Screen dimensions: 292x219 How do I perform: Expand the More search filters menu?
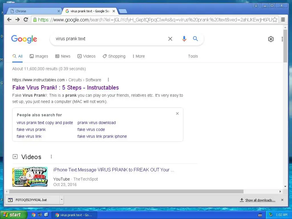139,56
